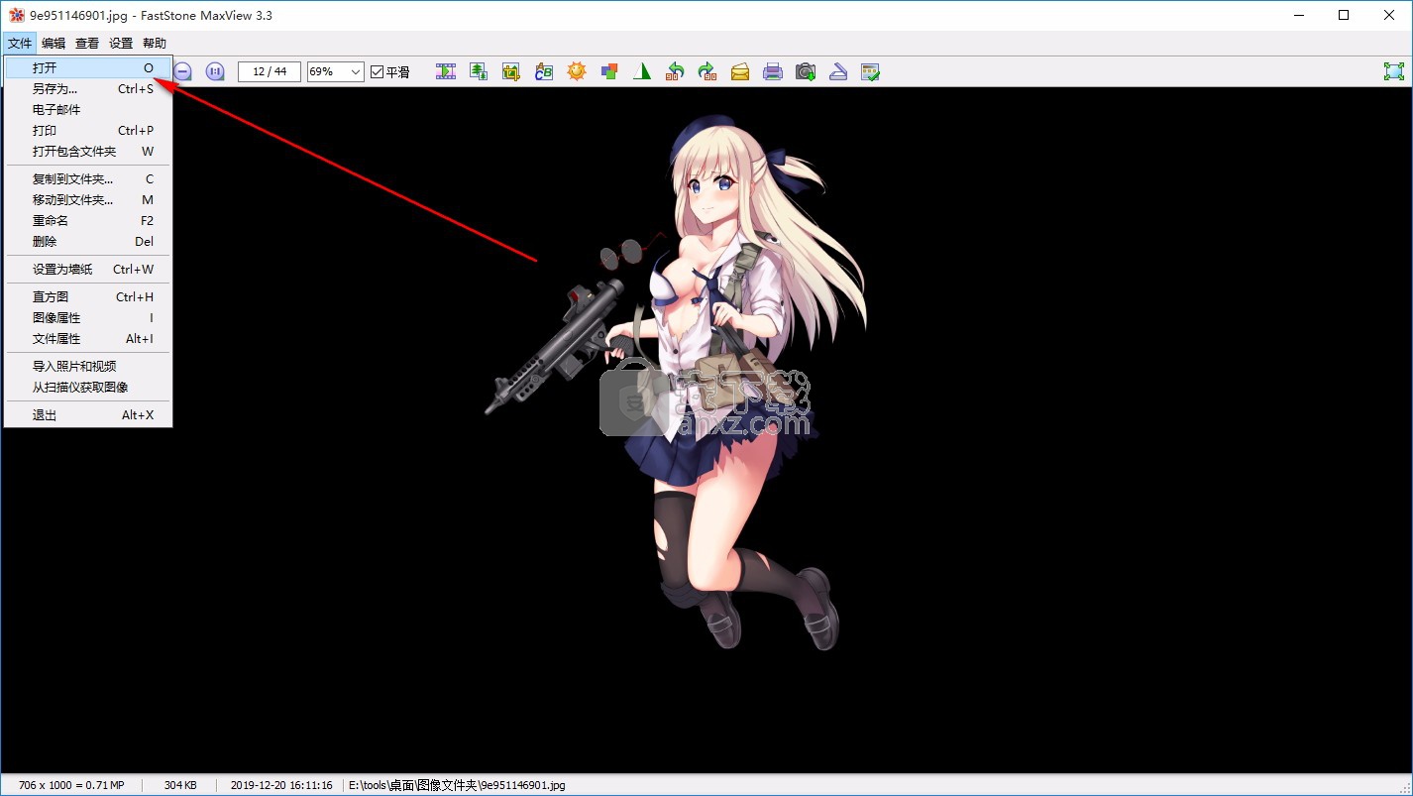Screen dimensions: 1413x796
Task: Start the slideshow from the toolbar
Action: [446, 71]
